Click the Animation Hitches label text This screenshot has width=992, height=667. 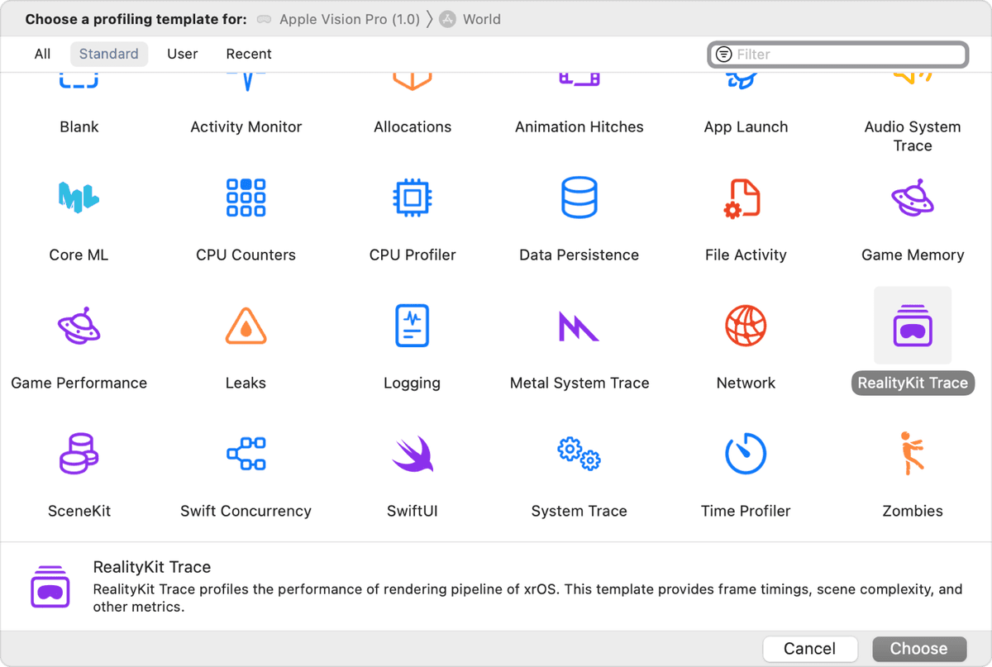tap(579, 126)
